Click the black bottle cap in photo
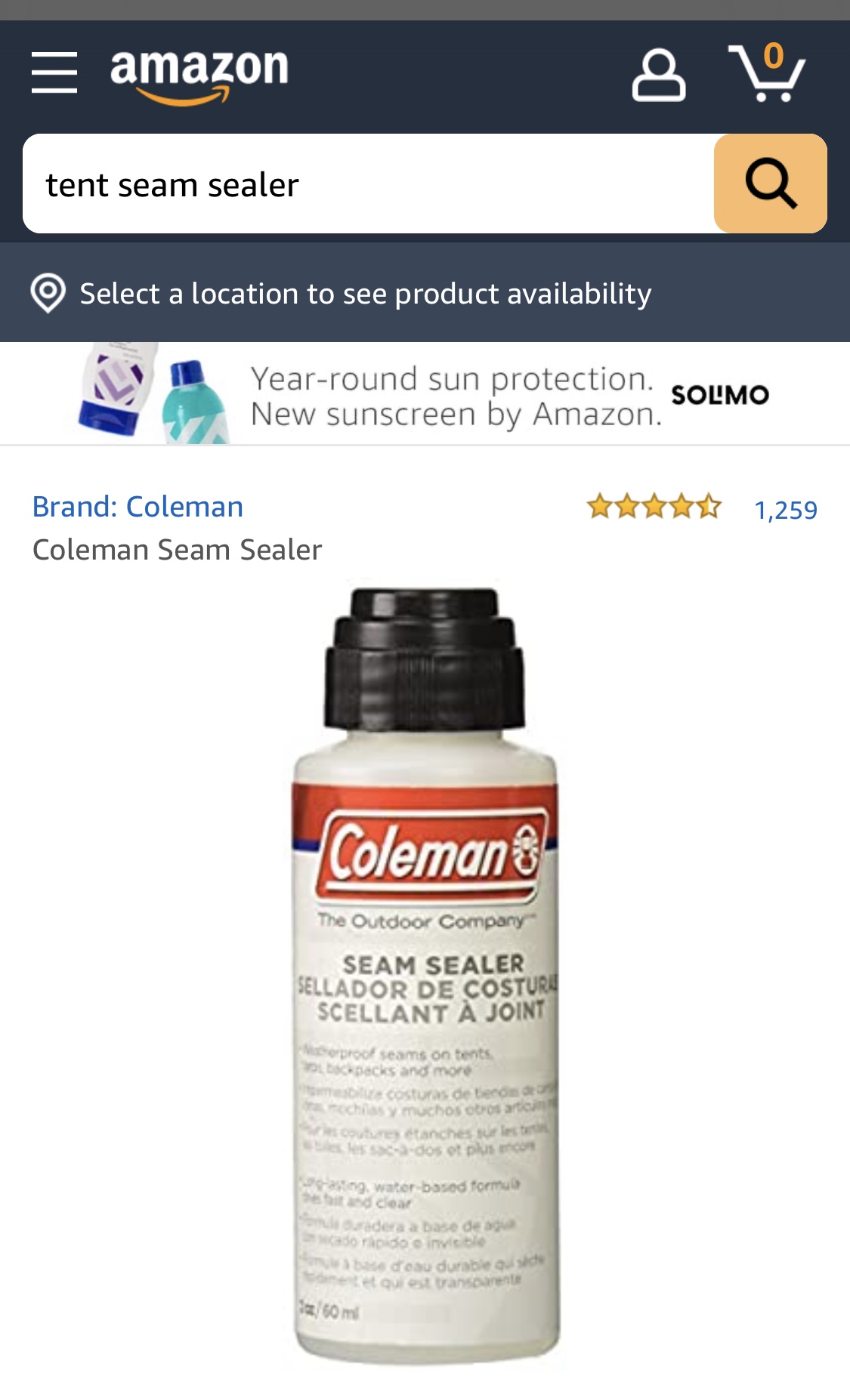This screenshot has height=1382, width=850. [425, 659]
